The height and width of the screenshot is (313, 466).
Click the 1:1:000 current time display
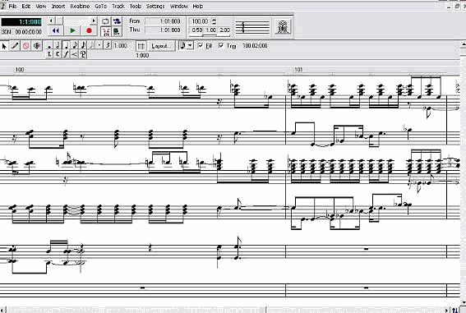[21, 21]
